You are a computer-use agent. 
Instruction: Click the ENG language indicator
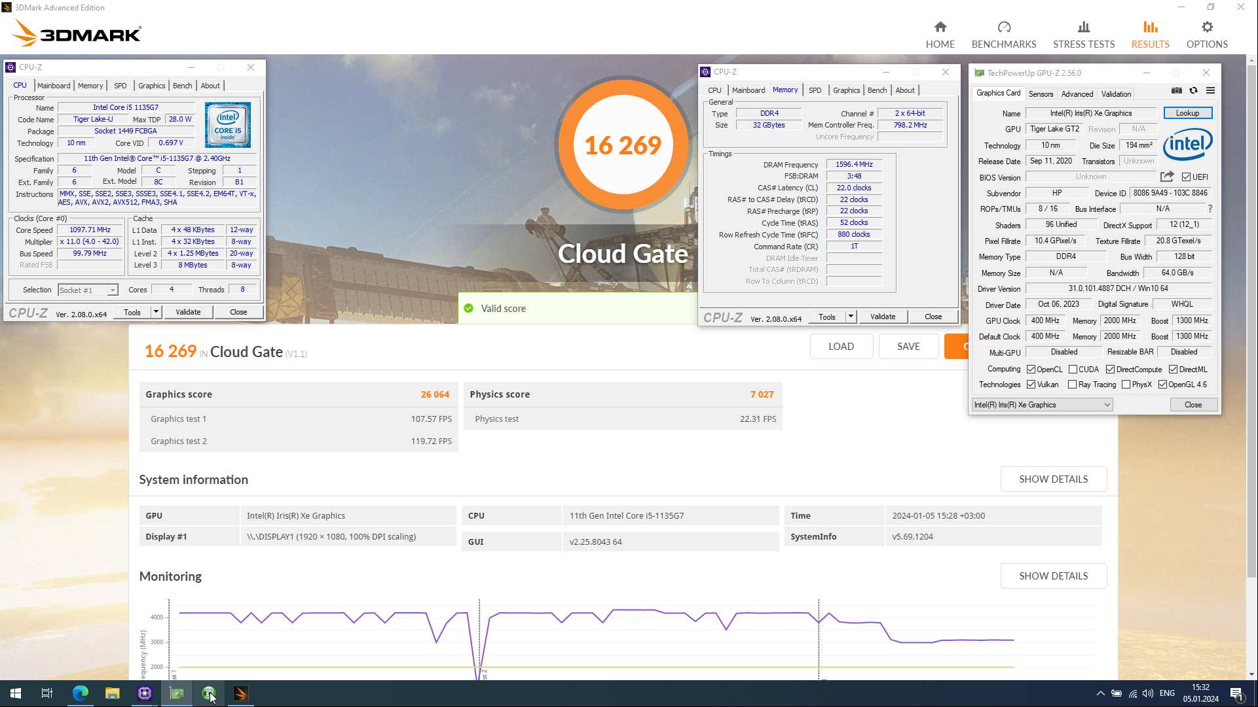point(1167,693)
